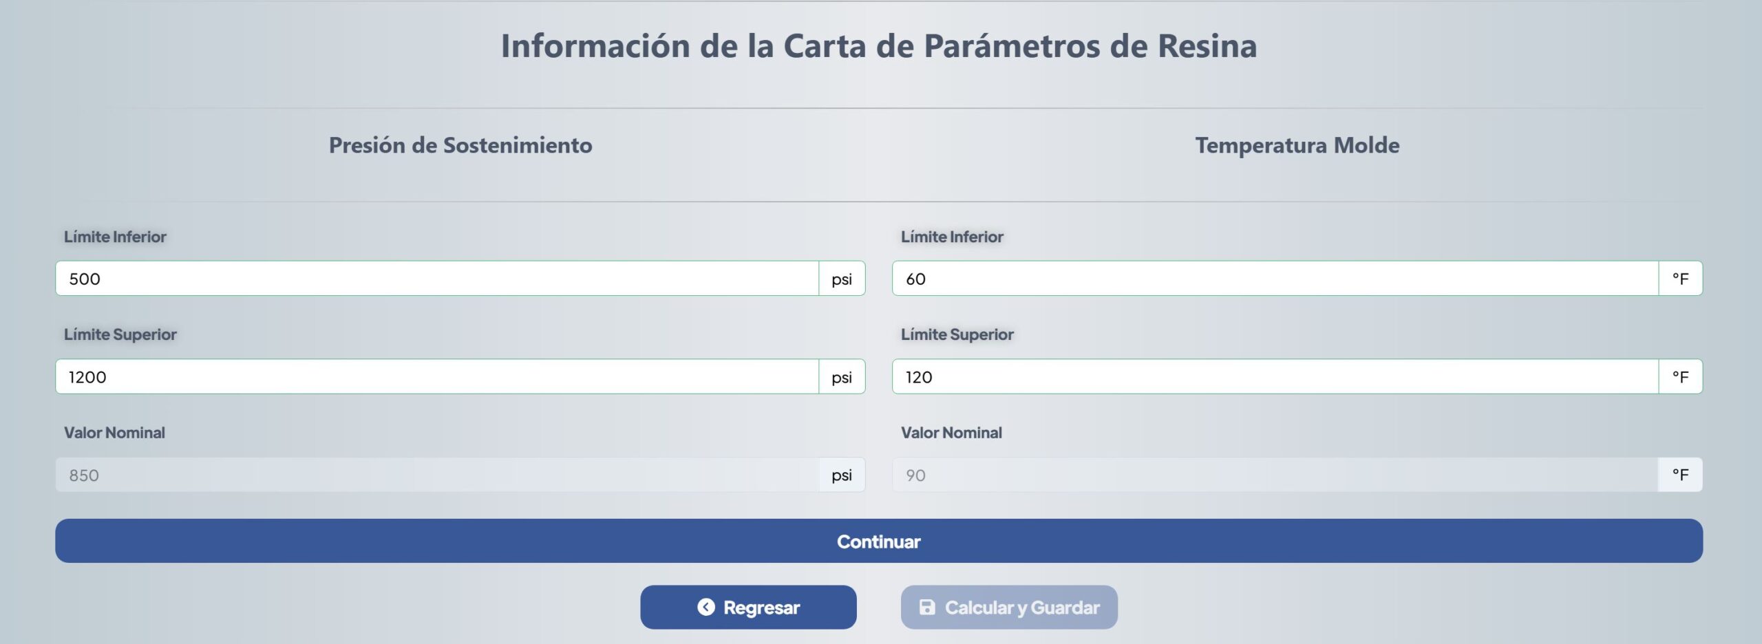Click the back arrow icon in Regresar

[x=705, y=607]
